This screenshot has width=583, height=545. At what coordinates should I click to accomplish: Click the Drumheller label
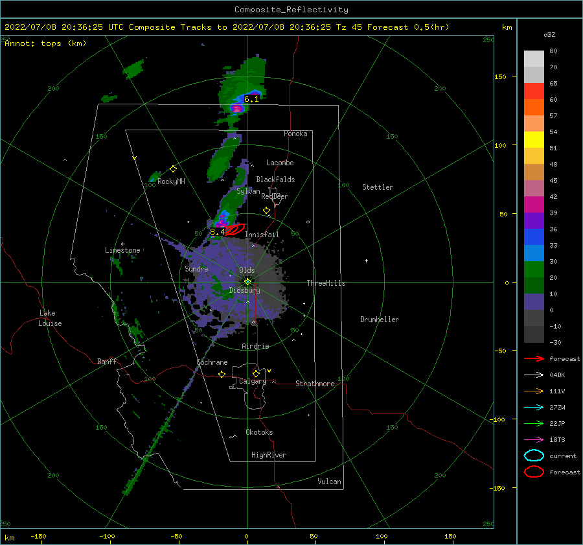coord(380,319)
